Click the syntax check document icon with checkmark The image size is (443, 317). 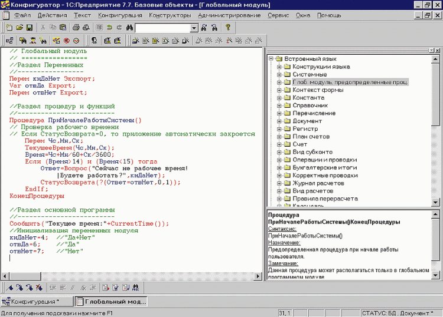[116, 288]
